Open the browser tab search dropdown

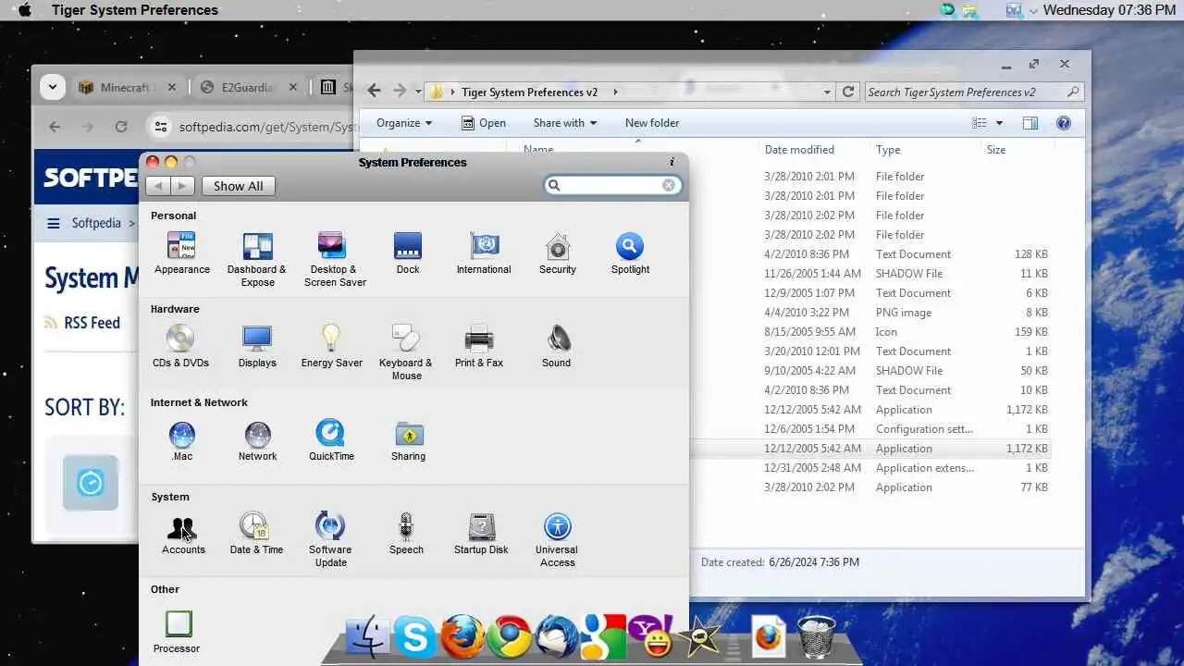pos(52,87)
